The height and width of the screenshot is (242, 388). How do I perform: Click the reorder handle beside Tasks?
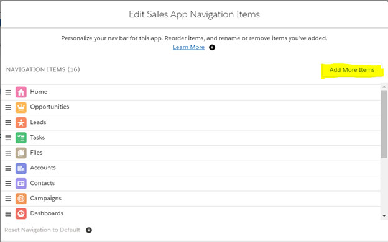pyautogui.click(x=8, y=138)
